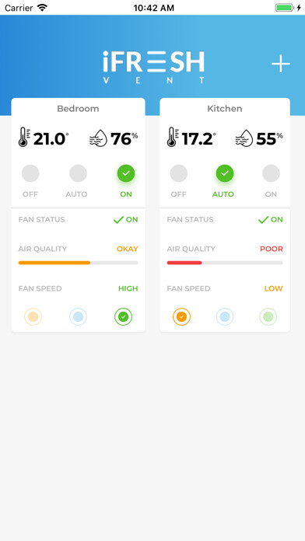Tap the Wi-Fi icon in status bar
Image resolution: width=305 pixels, height=541 pixels.
[42, 8]
